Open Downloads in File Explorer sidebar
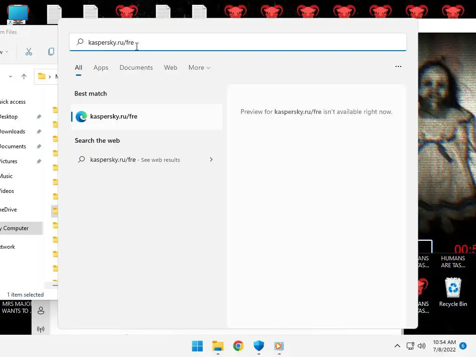Viewport: 476px width, 357px height. (13, 132)
